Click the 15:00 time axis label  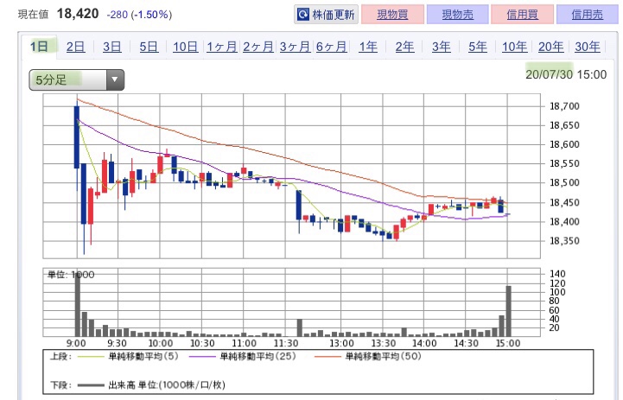pyautogui.click(x=507, y=343)
